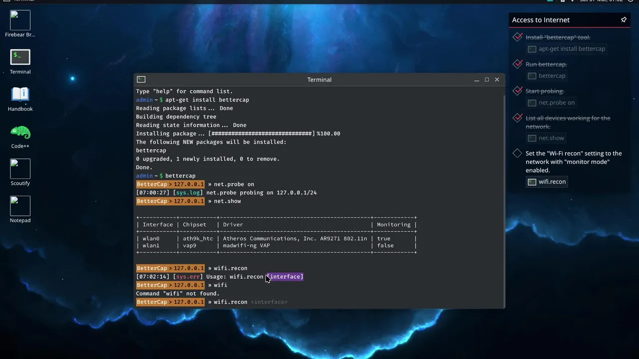Toggle the Run bettercap task checkmark

coord(518,64)
